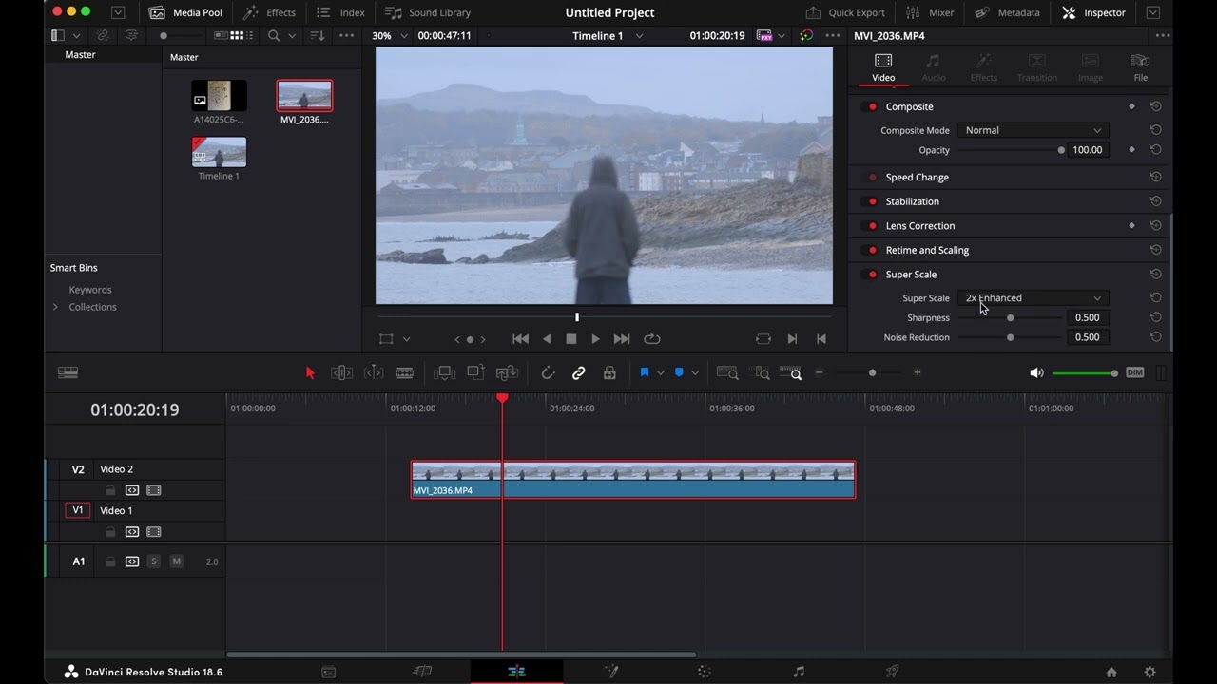Switch to the Image tab in Inspector
1217x684 pixels.
coord(1091,67)
